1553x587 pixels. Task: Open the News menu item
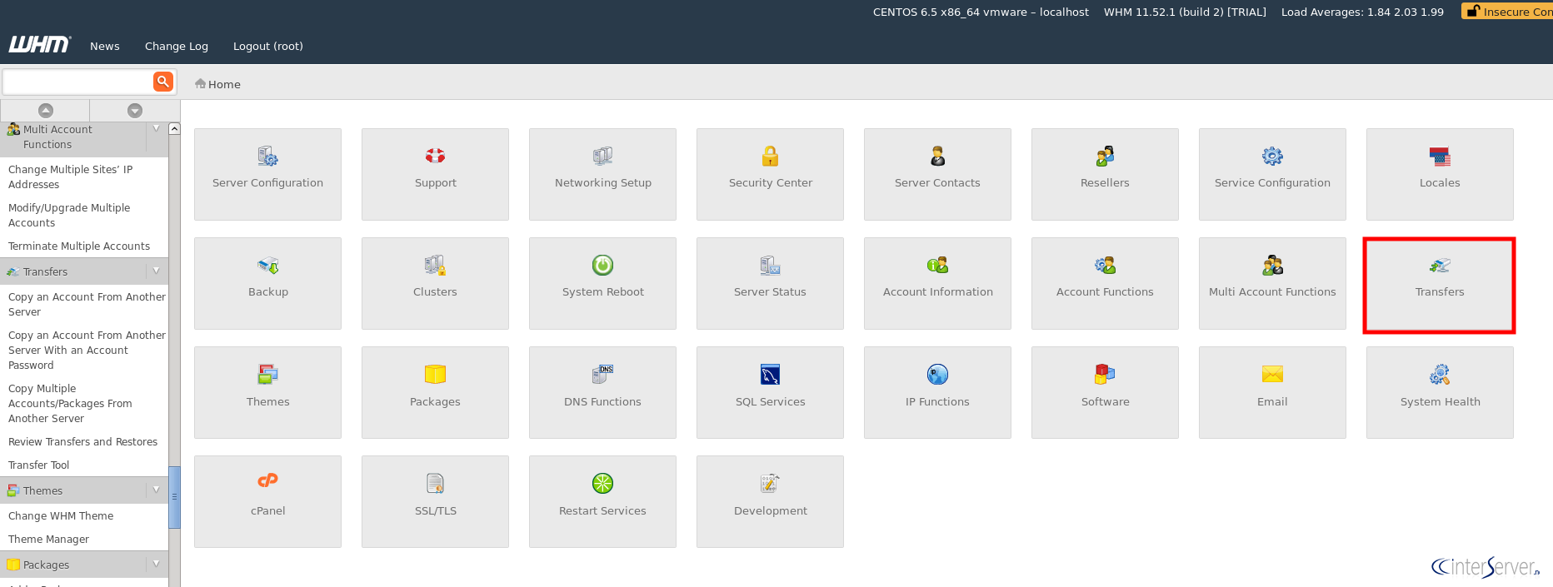[105, 47]
